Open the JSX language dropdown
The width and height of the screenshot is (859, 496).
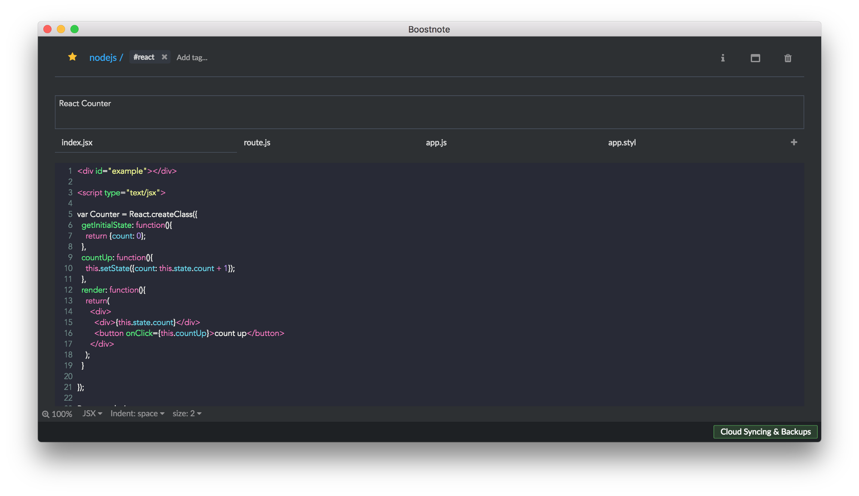[92, 414]
